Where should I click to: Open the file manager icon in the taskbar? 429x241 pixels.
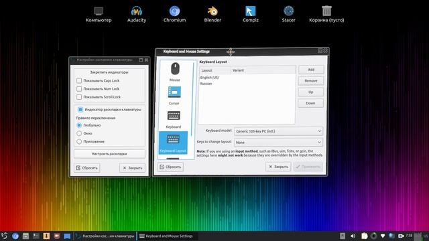pyautogui.click(x=25, y=236)
